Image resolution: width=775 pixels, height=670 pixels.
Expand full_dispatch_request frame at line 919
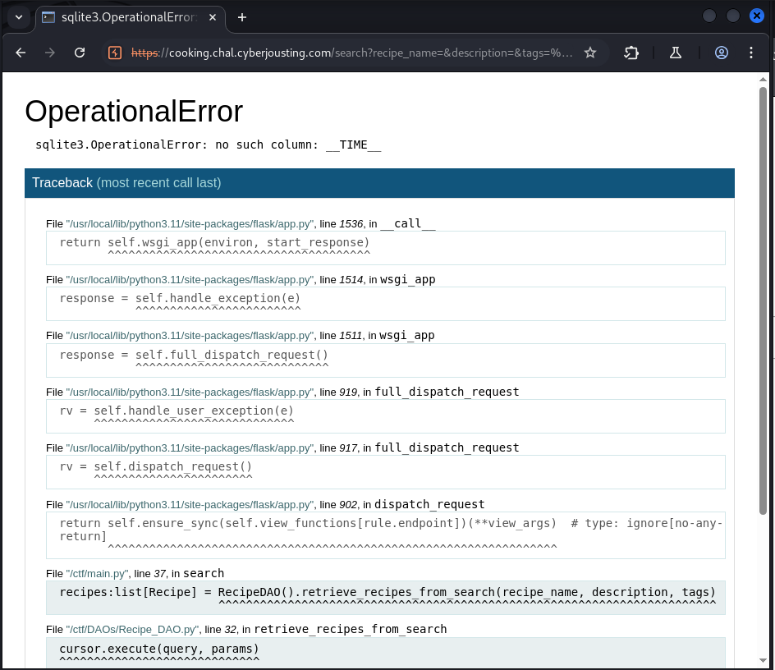[x=386, y=415]
